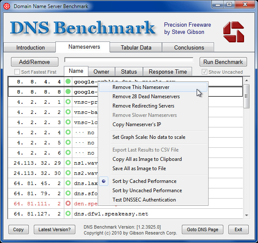Check for updates with Latest Version?
The image size is (258, 243).
(55, 229)
